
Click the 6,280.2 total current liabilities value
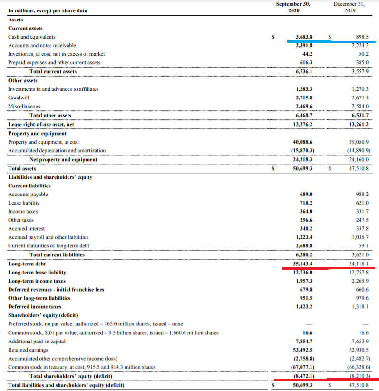[x=304, y=255]
